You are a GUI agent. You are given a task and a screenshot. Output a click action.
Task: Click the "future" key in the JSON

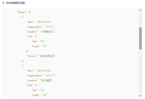pos(22,12)
